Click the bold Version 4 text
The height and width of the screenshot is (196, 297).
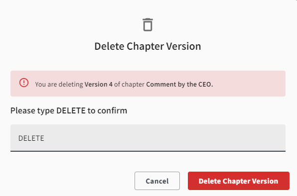point(99,84)
